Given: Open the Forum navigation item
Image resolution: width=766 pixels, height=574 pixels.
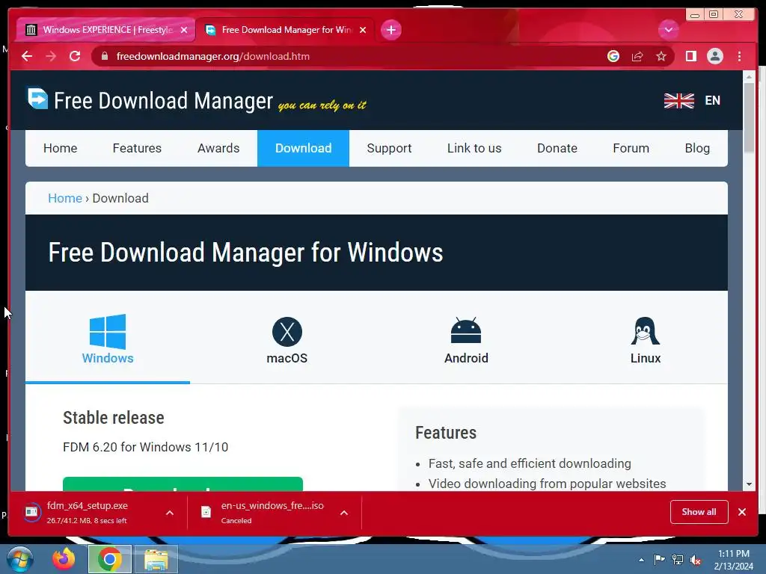Looking at the screenshot, I should pyautogui.click(x=631, y=148).
